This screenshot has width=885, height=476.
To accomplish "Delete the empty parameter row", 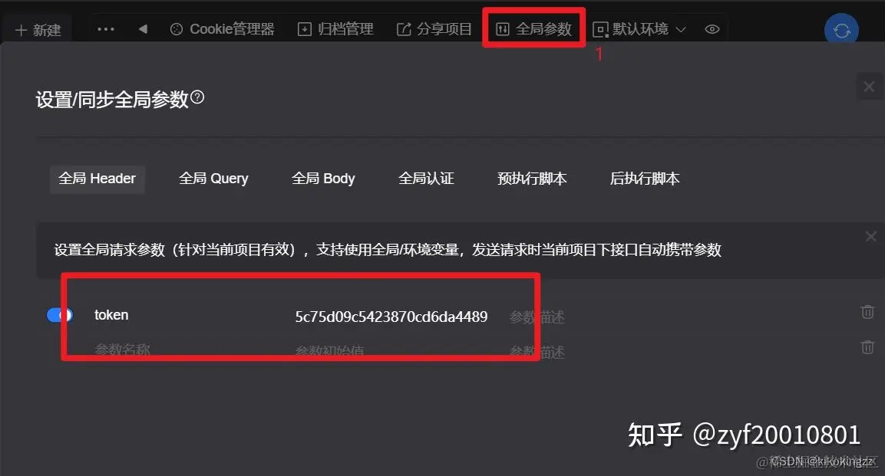I will pyautogui.click(x=867, y=347).
